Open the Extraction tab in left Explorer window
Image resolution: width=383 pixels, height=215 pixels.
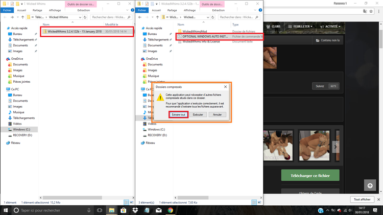[84, 10]
